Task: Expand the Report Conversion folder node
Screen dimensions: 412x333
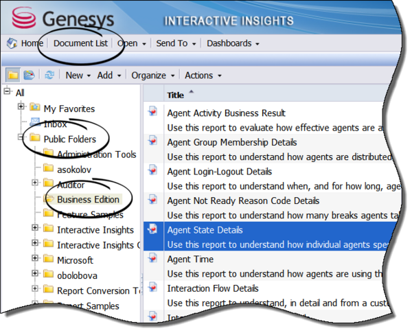Action: 35,288
